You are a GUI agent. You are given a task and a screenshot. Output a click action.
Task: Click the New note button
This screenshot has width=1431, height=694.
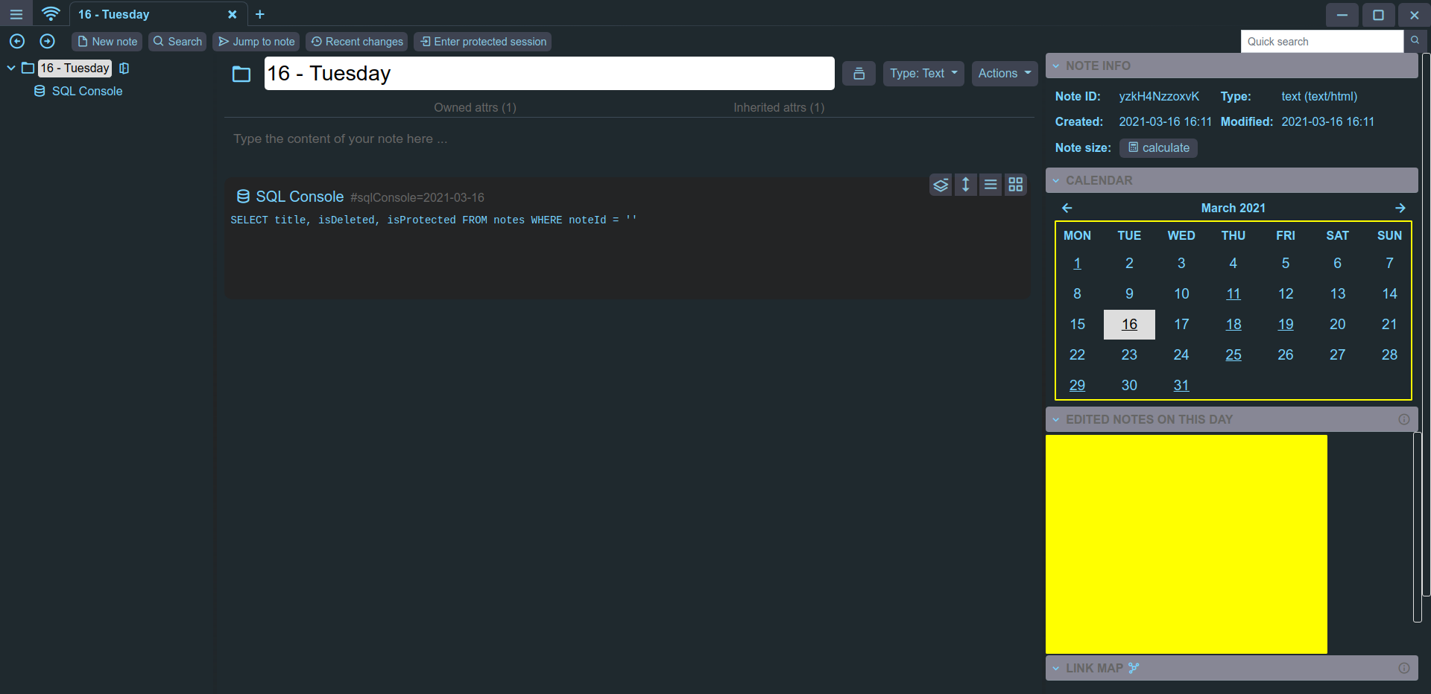(x=107, y=42)
